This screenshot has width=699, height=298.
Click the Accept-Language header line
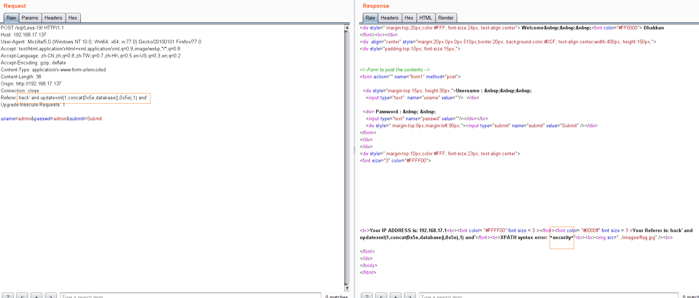[91, 56]
